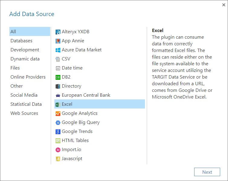Click the Google Analytics chart icon
Screen dimensions: 228x181
[58, 114]
